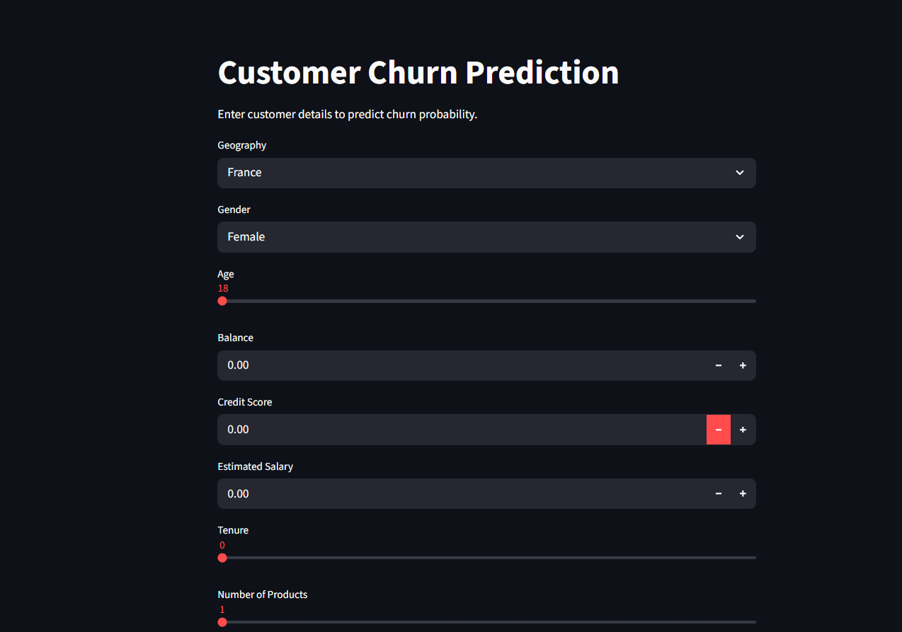Image resolution: width=902 pixels, height=632 pixels.
Task: Click the Number of Products slider handle
Action: [x=222, y=622]
